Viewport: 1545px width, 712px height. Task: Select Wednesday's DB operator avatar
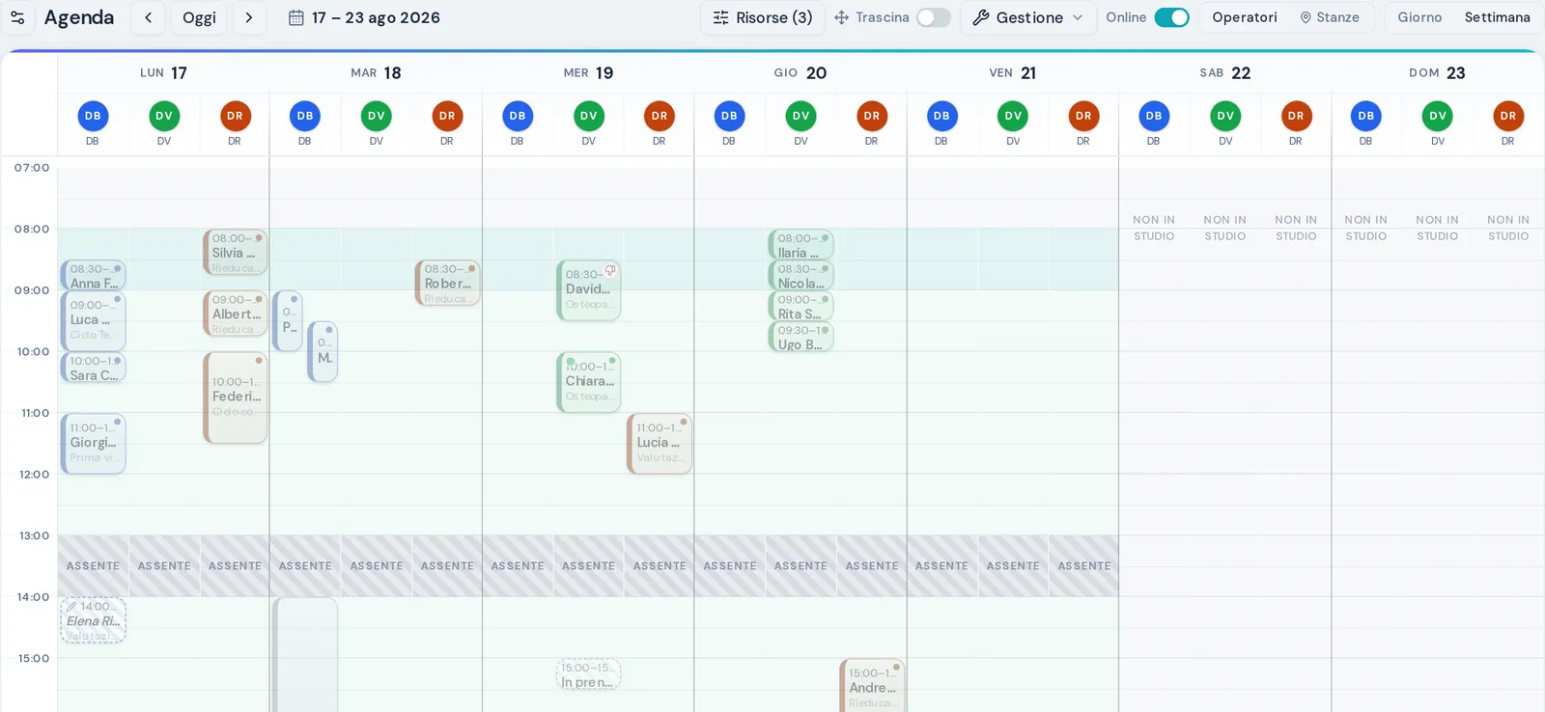(x=518, y=116)
